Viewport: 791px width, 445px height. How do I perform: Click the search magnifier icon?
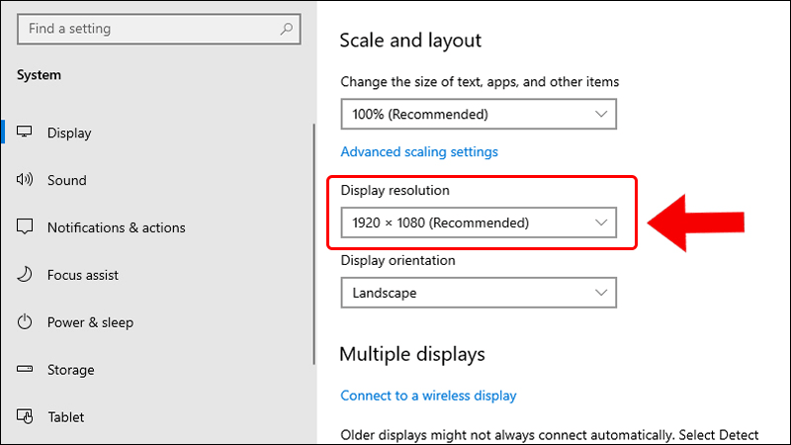point(287,30)
